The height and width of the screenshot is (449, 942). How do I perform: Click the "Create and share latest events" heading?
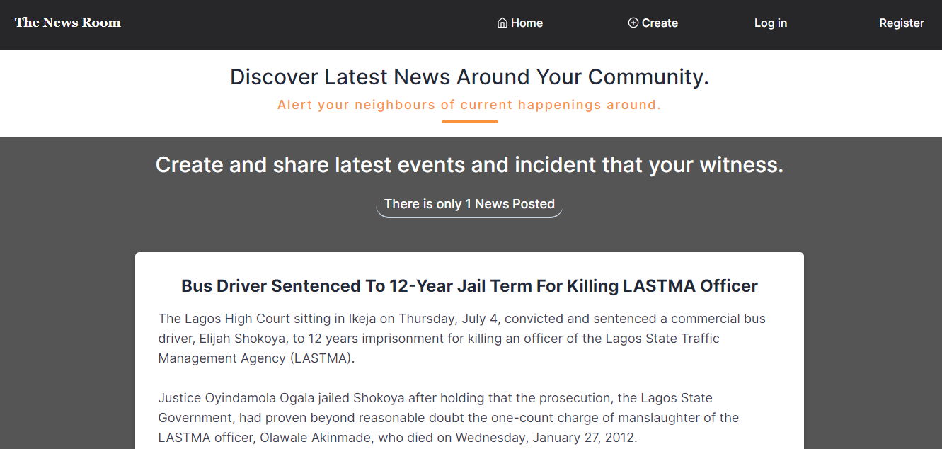coord(469,164)
